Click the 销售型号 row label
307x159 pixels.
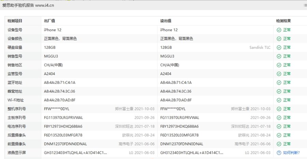click(x=15, y=56)
